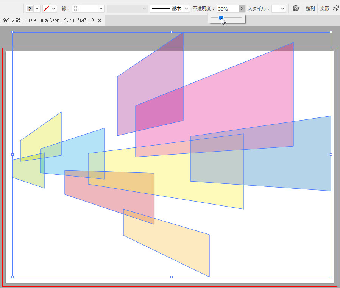Click the top-center selection bounding box handle
340x288 pixels.
click(x=172, y=32)
